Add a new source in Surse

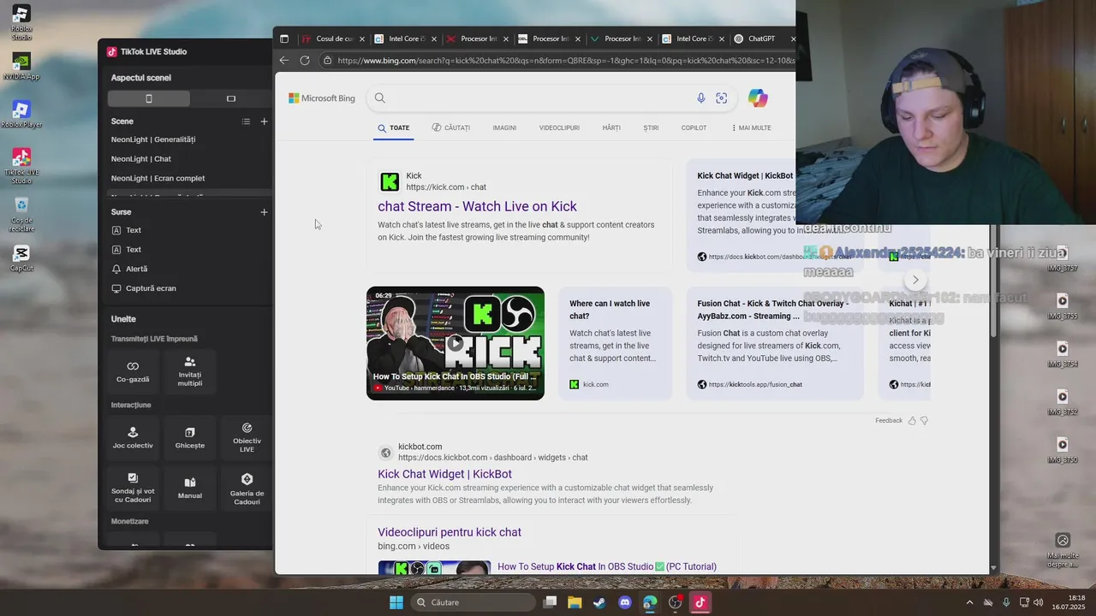click(264, 212)
